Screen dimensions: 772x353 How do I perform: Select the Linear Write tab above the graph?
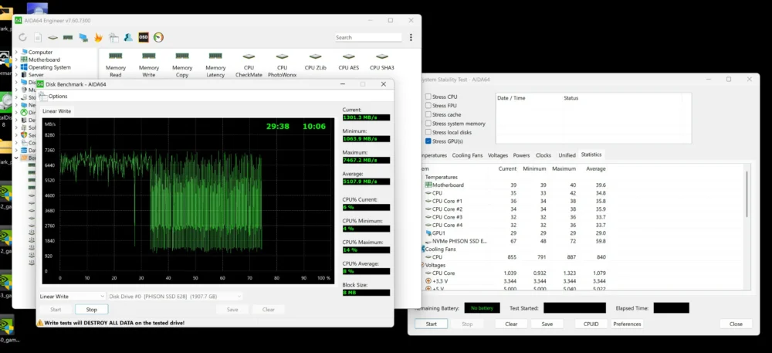(x=56, y=111)
